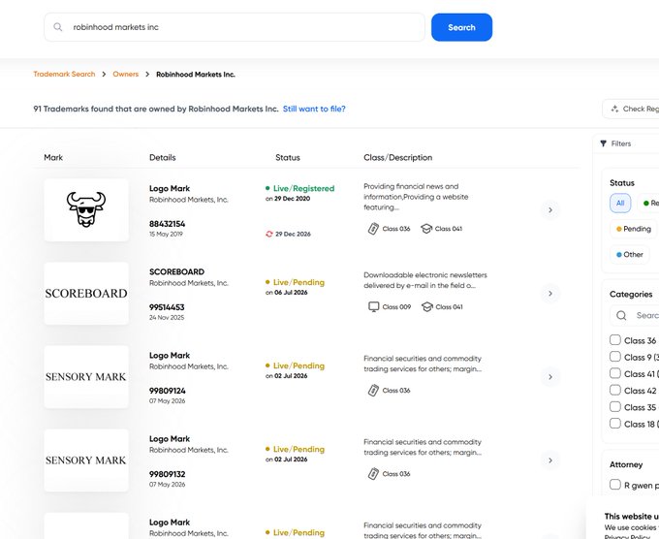Open the Owners breadcrumb link

[x=125, y=74]
